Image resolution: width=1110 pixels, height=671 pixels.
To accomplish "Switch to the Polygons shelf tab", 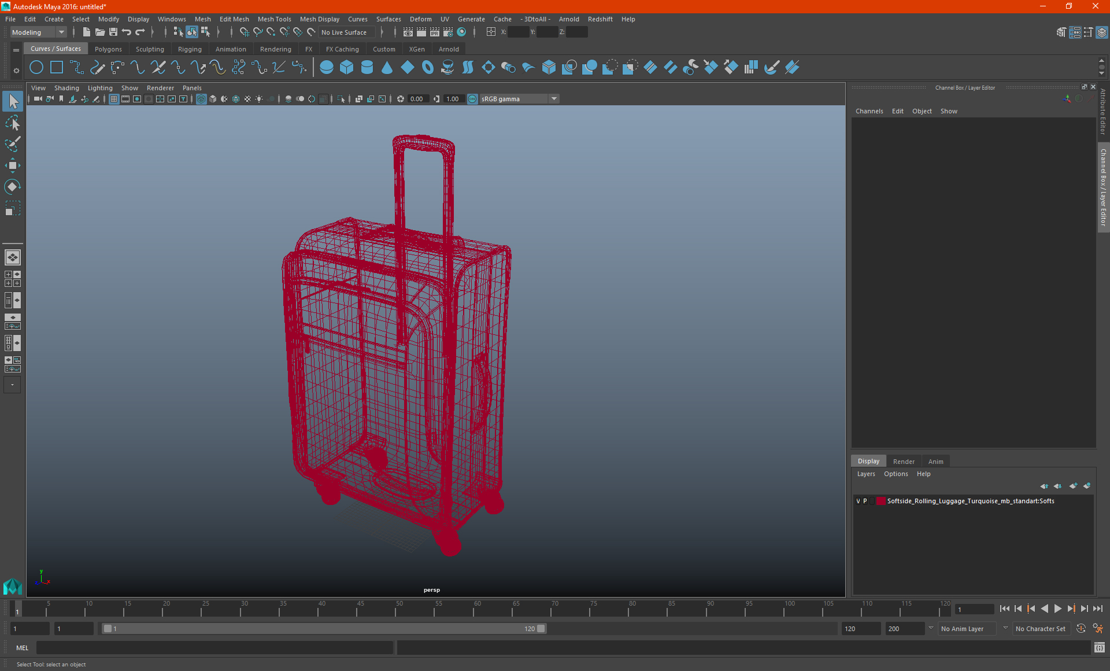I will [x=108, y=49].
